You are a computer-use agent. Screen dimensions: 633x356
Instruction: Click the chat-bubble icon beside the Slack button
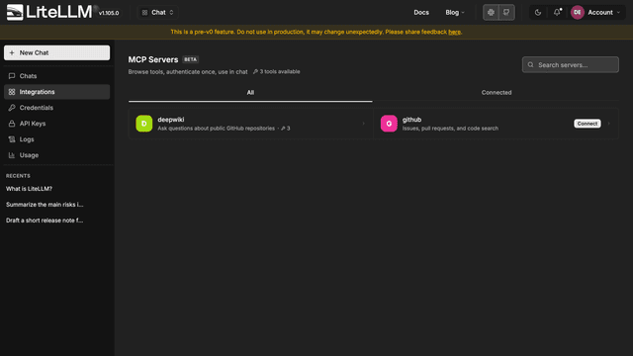coord(506,13)
